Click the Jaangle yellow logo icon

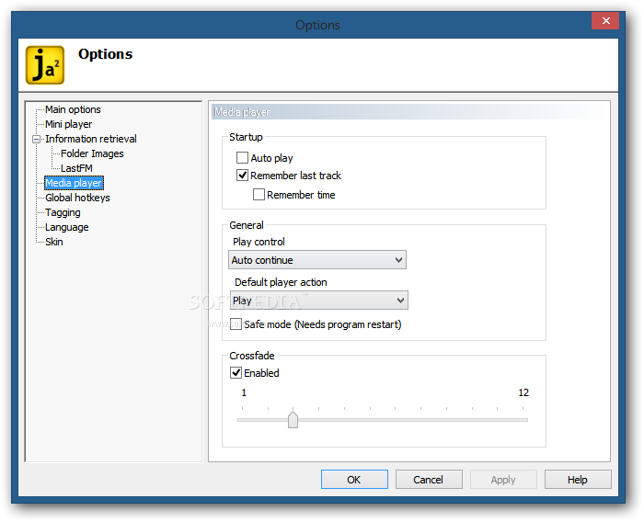point(45,65)
